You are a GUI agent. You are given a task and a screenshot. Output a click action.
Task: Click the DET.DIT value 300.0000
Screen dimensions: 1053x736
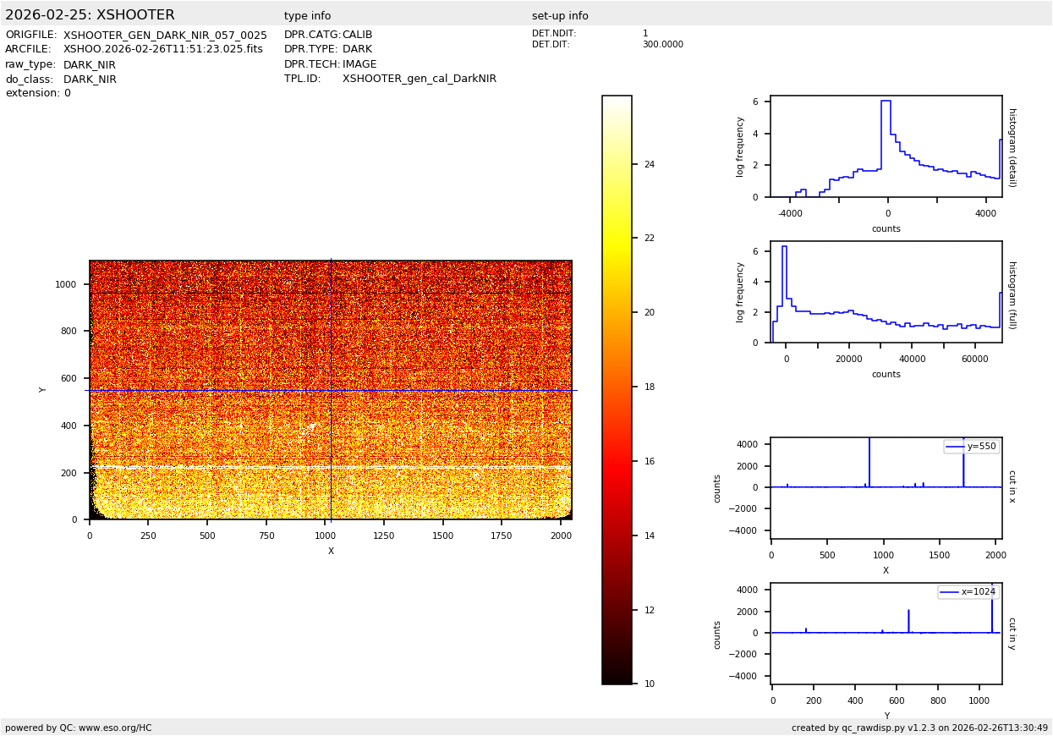pyautogui.click(x=662, y=45)
